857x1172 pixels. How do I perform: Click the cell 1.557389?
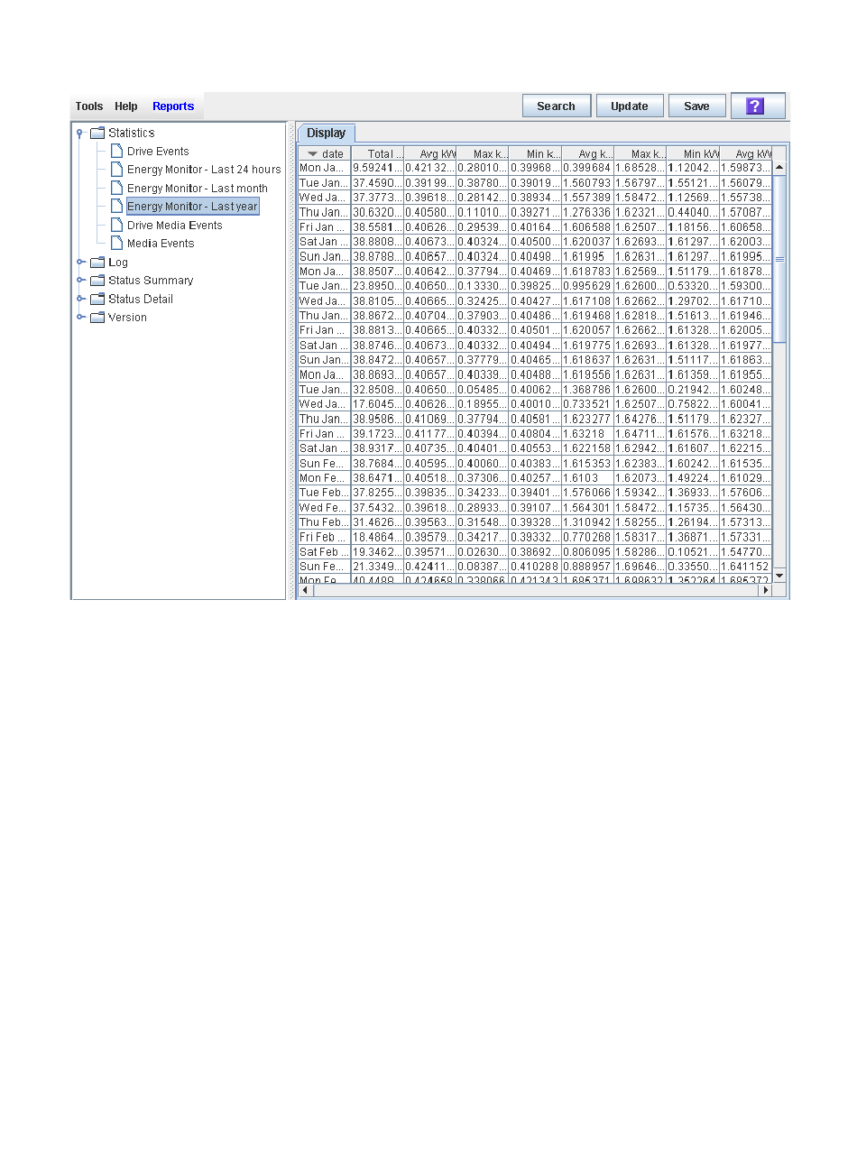tap(588, 198)
